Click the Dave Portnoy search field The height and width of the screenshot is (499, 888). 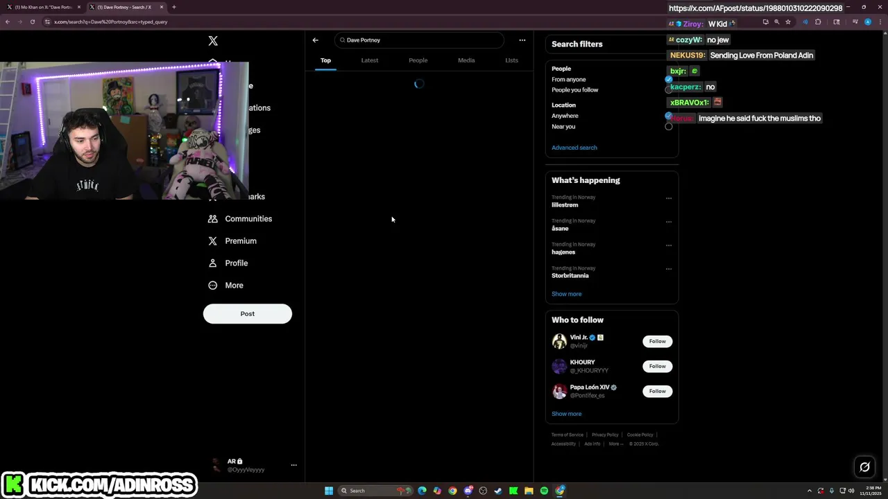click(x=419, y=40)
